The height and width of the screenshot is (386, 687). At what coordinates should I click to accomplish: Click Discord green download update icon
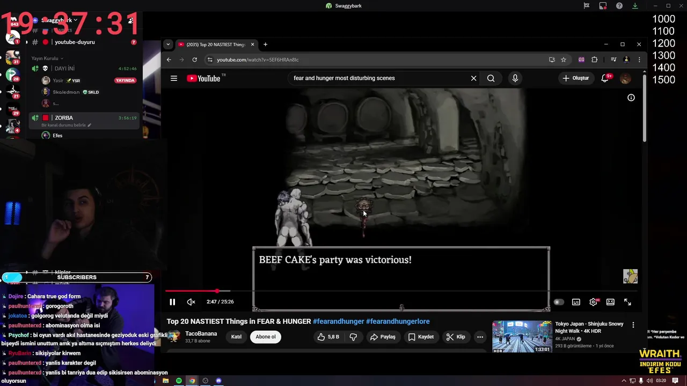coord(635,6)
